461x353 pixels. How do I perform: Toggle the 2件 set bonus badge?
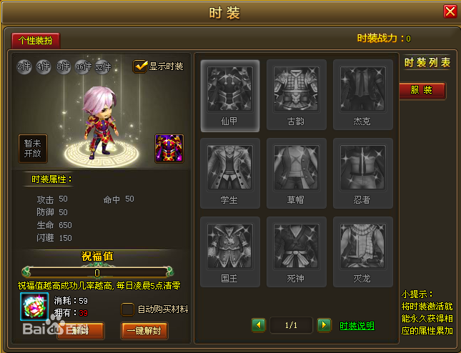[x=24, y=66]
